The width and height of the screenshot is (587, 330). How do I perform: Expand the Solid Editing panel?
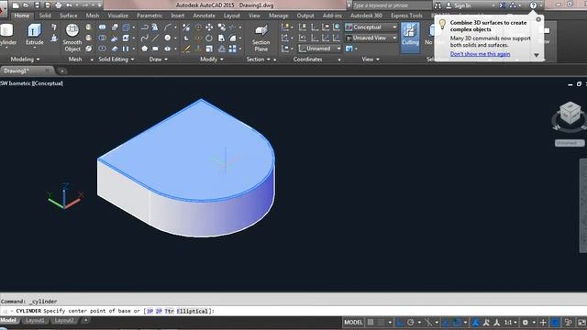pos(116,59)
